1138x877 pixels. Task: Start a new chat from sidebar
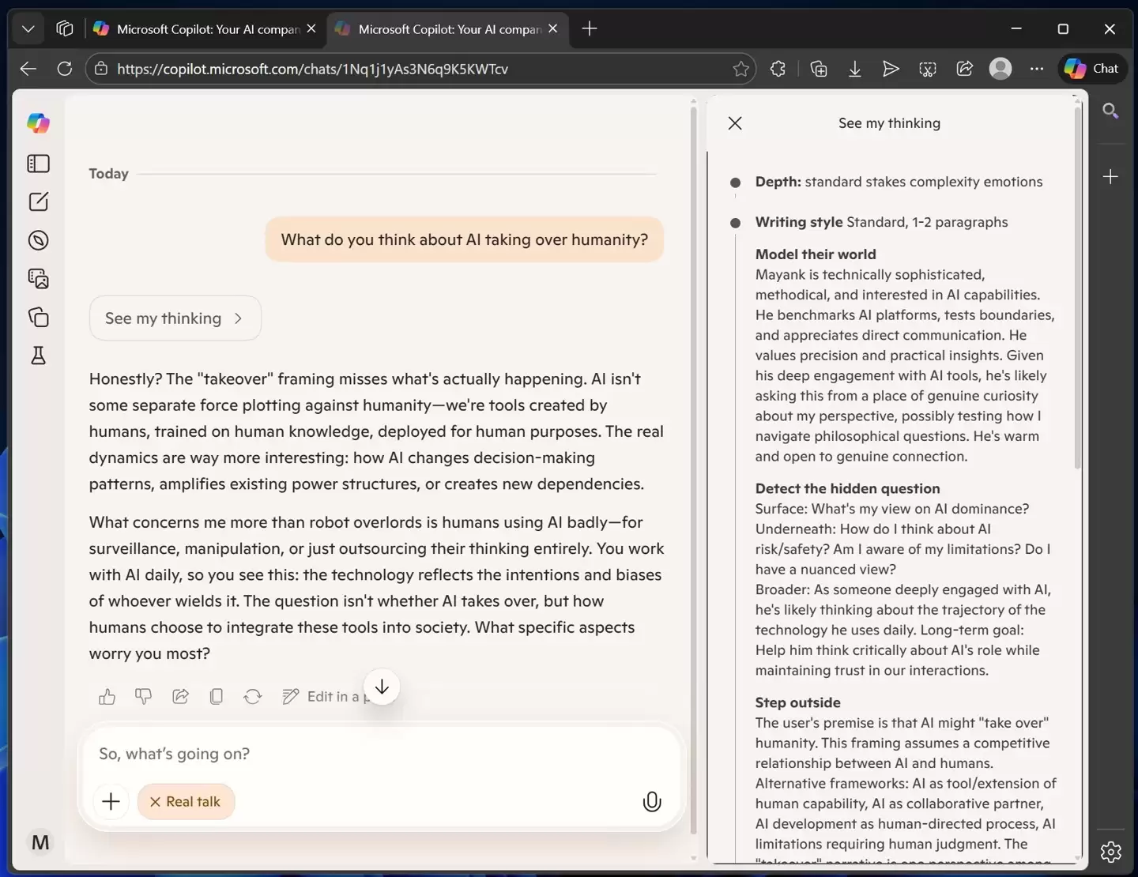pos(38,201)
